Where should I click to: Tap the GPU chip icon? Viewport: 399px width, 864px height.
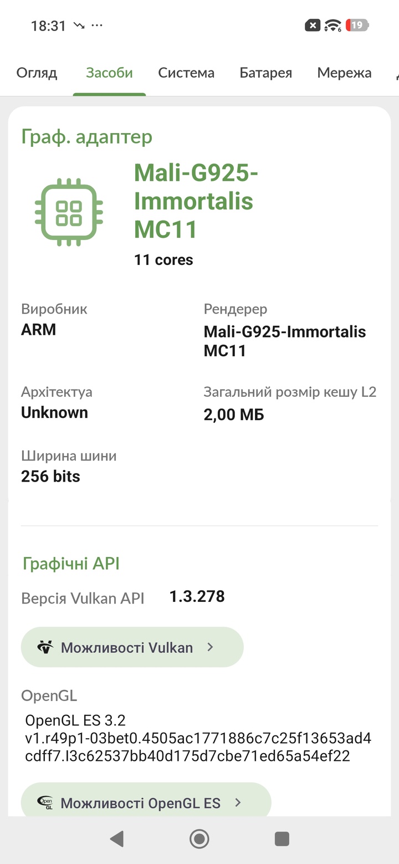point(69,213)
